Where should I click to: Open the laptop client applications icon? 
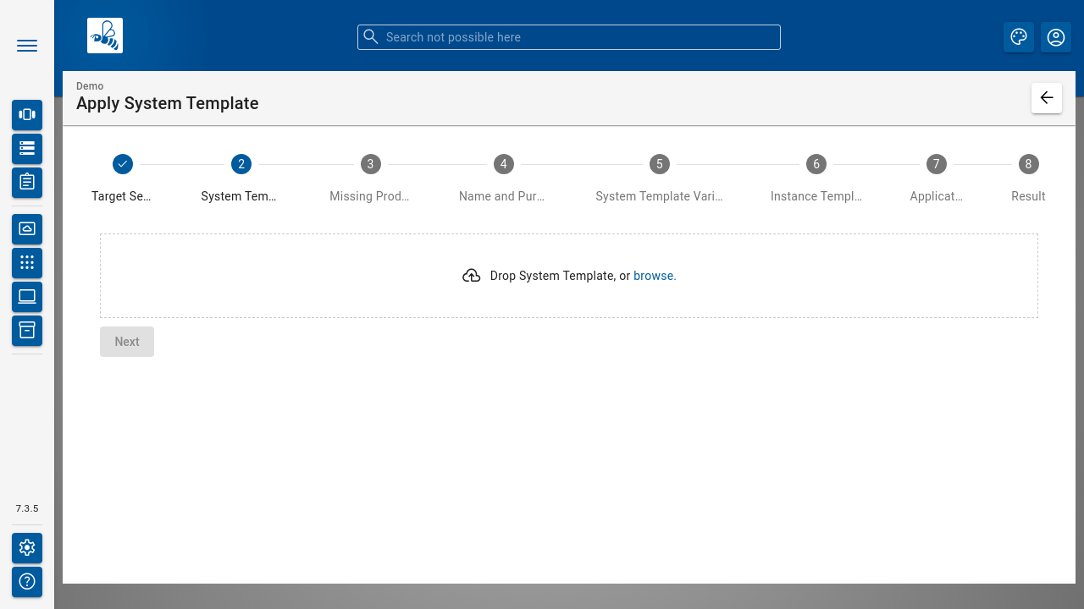click(x=27, y=296)
